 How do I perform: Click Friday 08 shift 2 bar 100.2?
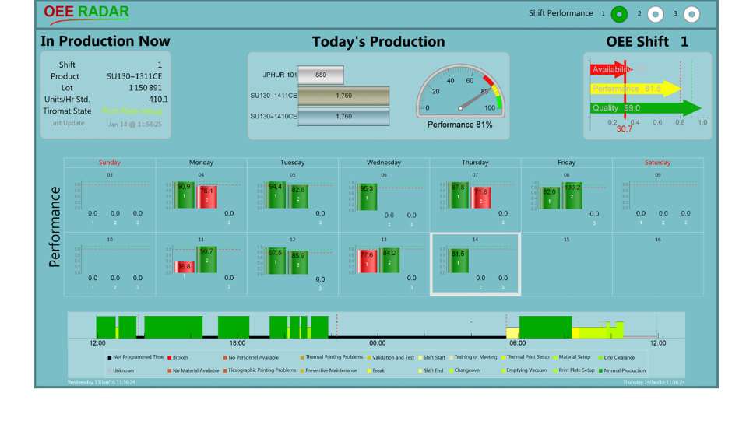click(572, 196)
